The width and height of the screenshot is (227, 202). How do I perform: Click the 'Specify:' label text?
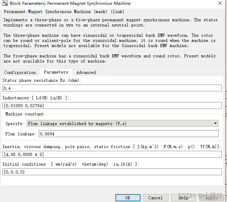point(14,124)
